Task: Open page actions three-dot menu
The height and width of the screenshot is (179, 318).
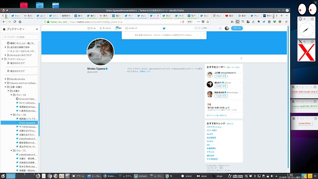Action: pos(198,22)
